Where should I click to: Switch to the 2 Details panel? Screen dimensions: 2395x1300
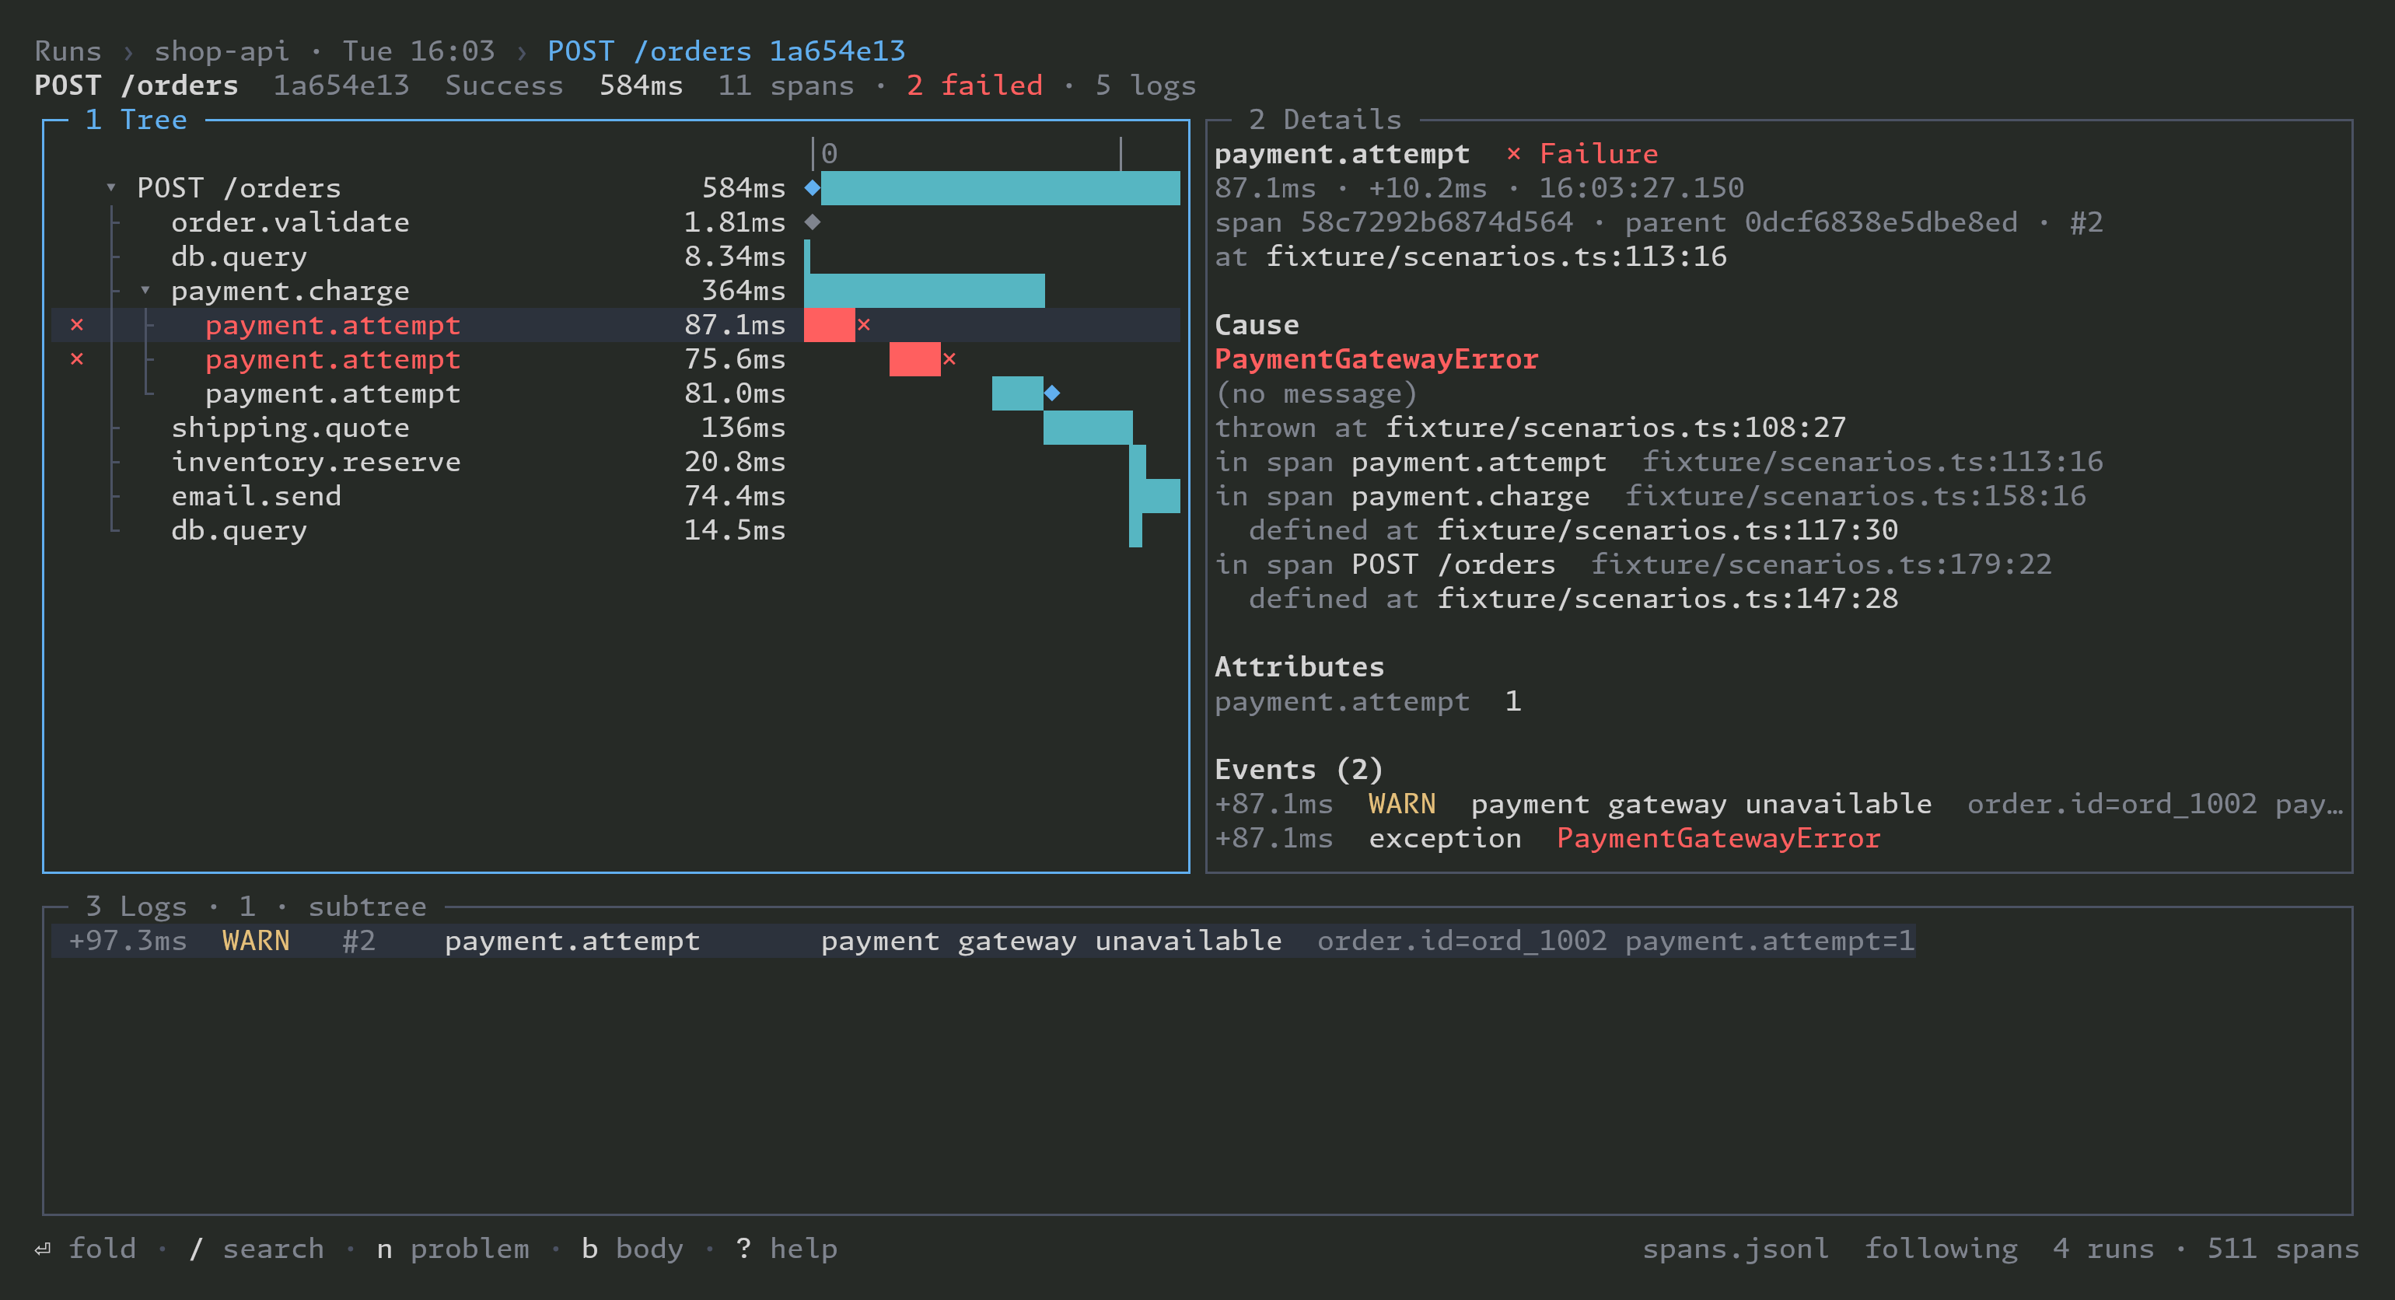pos(1325,120)
